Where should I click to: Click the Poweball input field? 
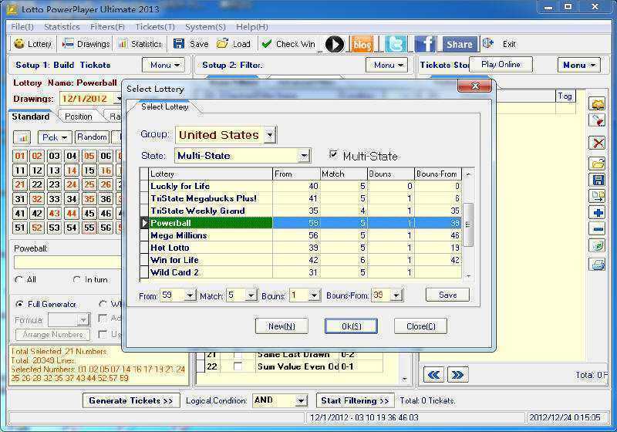(67, 262)
